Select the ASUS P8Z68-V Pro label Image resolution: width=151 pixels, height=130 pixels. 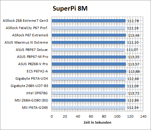[x=33, y=64]
